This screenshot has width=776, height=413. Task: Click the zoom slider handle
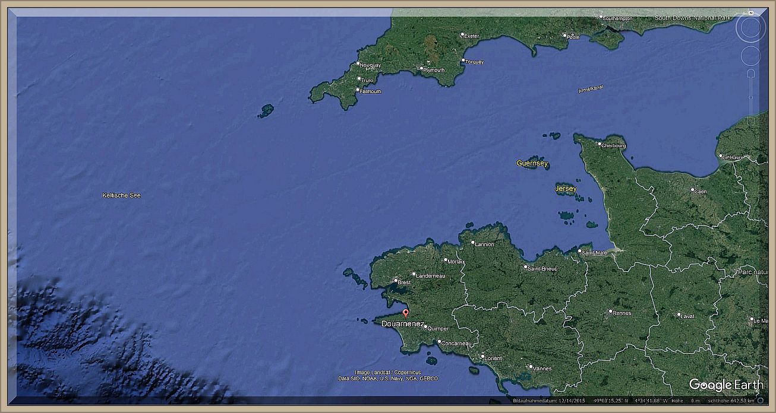[x=750, y=98]
